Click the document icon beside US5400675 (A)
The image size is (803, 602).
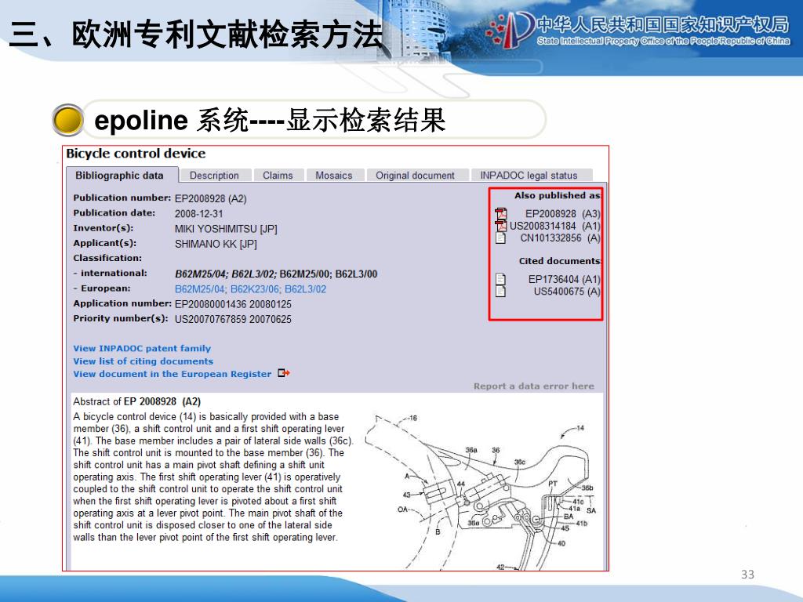coord(501,292)
